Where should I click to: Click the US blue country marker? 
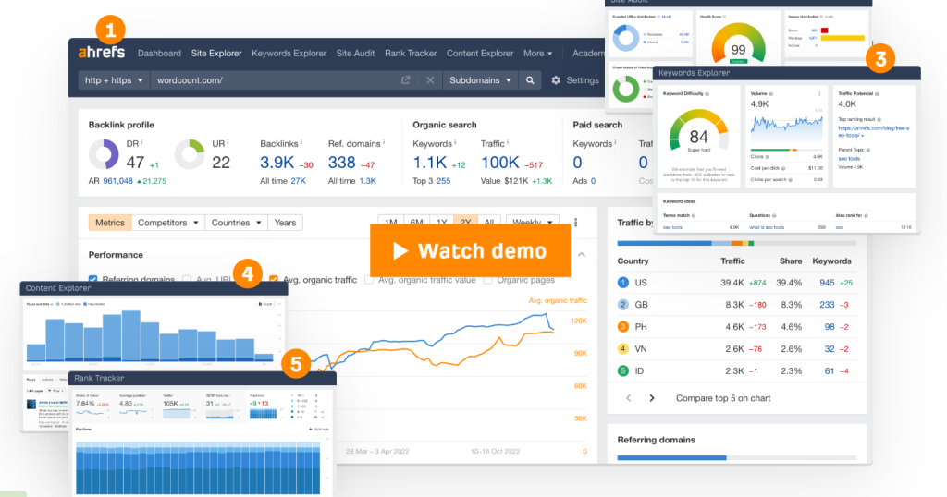623,282
